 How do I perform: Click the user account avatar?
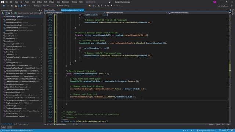click(x=214, y=2)
